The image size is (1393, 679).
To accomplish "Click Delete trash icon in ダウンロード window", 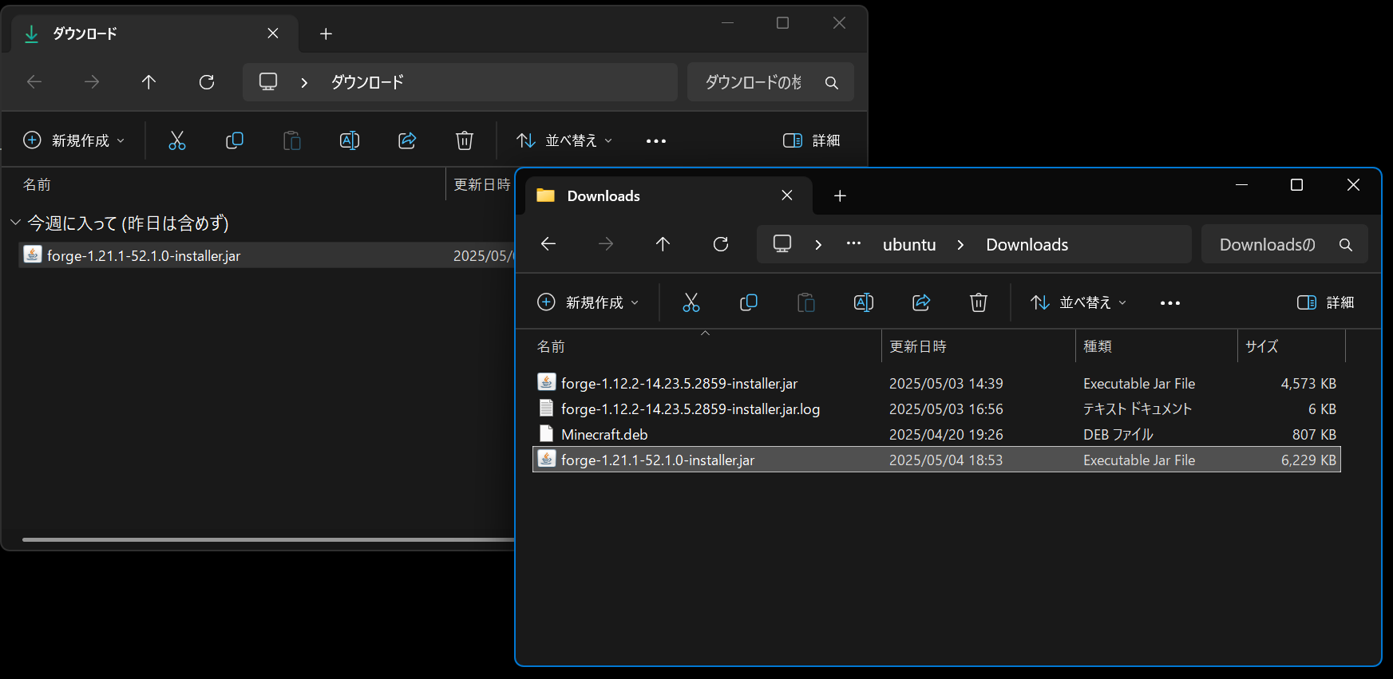I will pyautogui.click(x=465, y=140).
